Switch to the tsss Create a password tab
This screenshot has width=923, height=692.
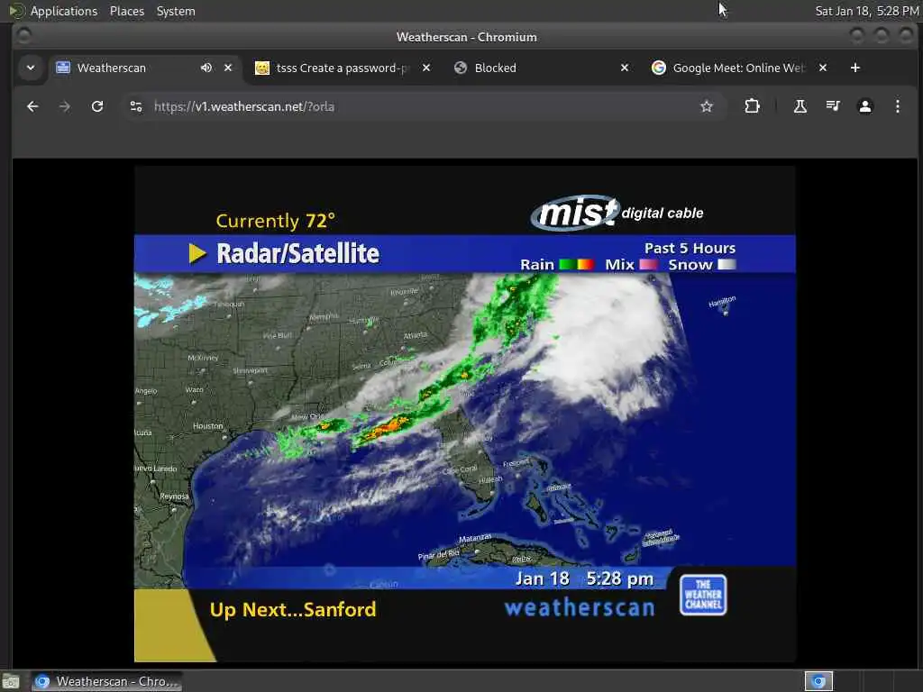pos(342,68)
